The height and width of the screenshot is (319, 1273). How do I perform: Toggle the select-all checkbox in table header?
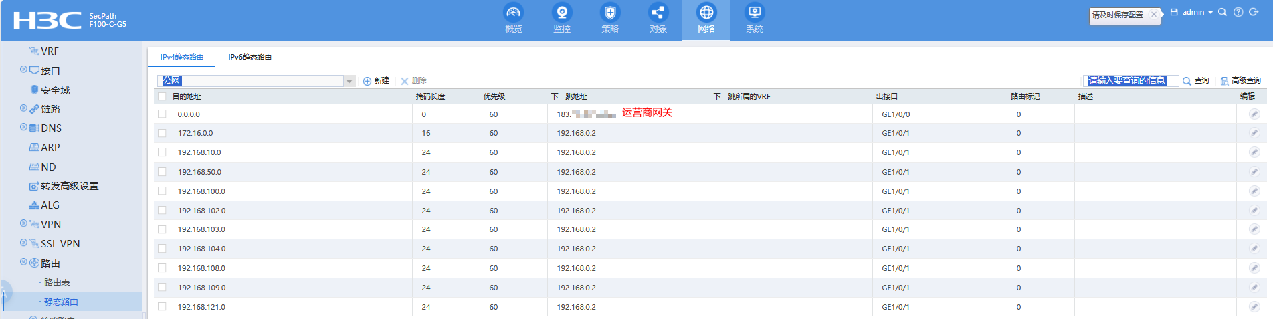click(162, 96)
